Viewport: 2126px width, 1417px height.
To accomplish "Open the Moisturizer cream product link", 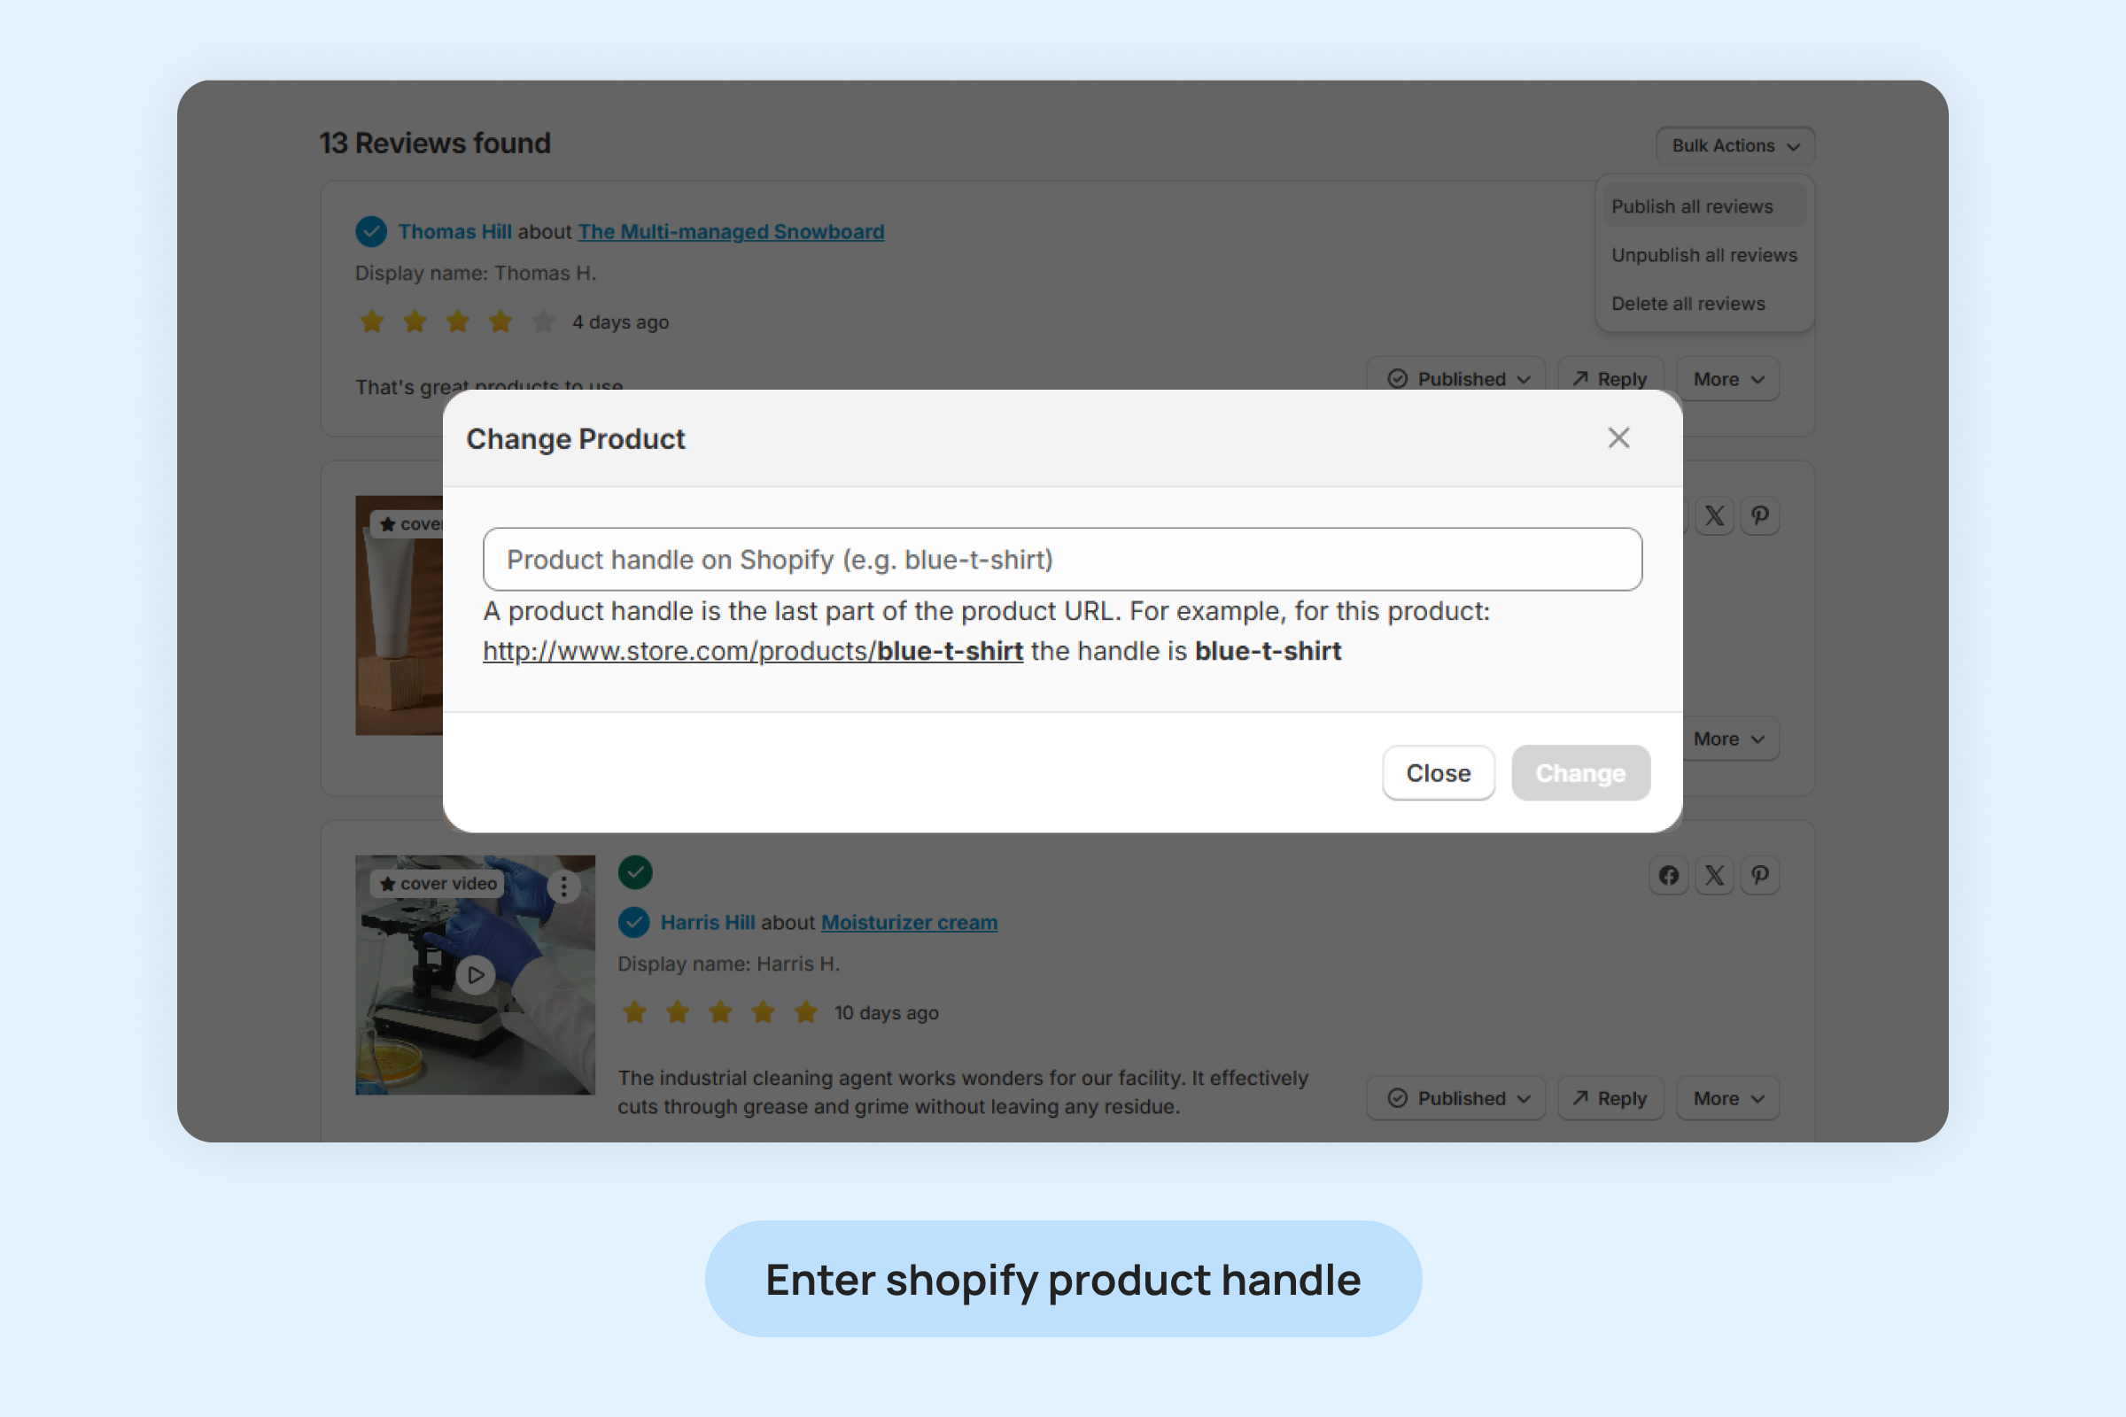I will [x=909, y=923].
